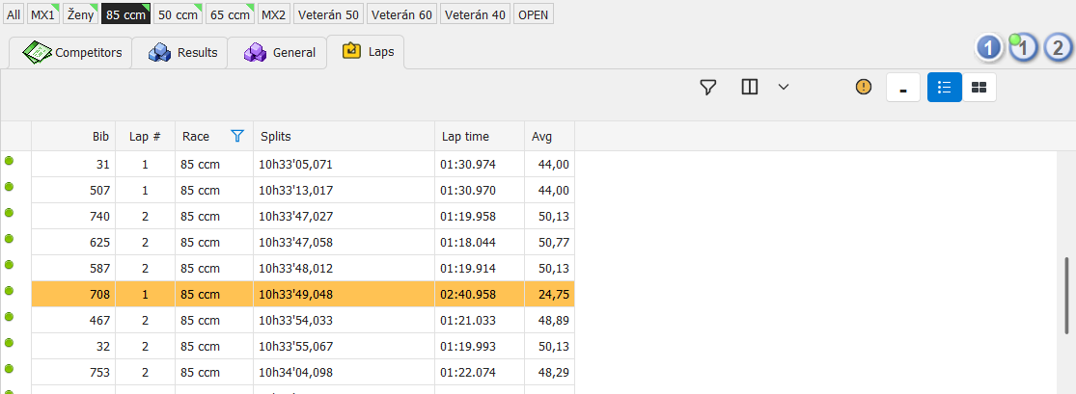Image resolution: width=1076 pixels, height=394 pixels.
Task: Sort by the Bib column header
Action: 100,137
